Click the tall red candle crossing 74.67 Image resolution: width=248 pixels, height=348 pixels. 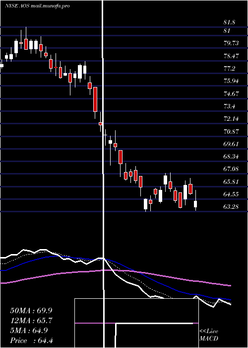[x=95, y=99]
